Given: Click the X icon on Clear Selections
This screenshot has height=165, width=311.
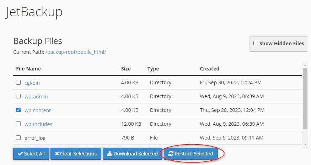Looking at the screenshot, I should coord(57,154).
